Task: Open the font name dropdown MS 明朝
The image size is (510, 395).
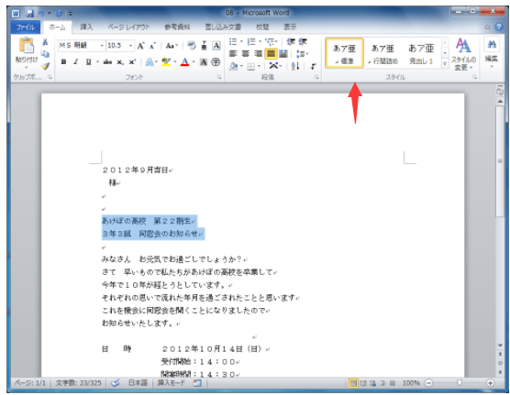Action: (102, 46)
